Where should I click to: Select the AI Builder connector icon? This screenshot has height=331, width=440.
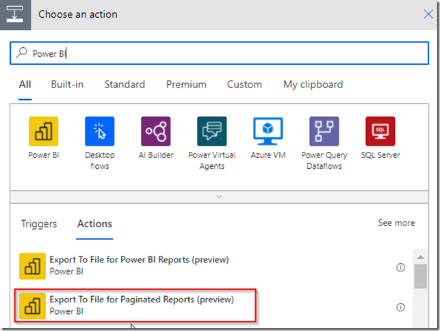point(156,131)
